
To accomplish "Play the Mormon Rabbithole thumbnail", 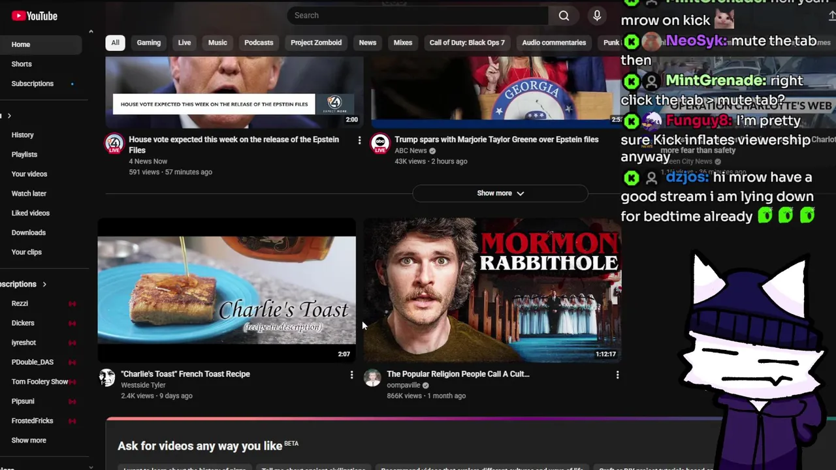I will pos(492,290).
